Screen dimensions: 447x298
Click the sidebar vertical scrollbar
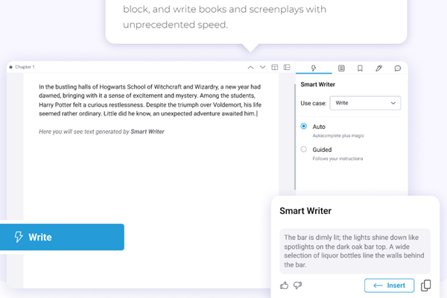coord(295,134)
